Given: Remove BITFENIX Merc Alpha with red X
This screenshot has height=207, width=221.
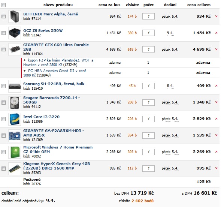Looking at the screenshot, I should pyautogui.click(x=216, y=16).
